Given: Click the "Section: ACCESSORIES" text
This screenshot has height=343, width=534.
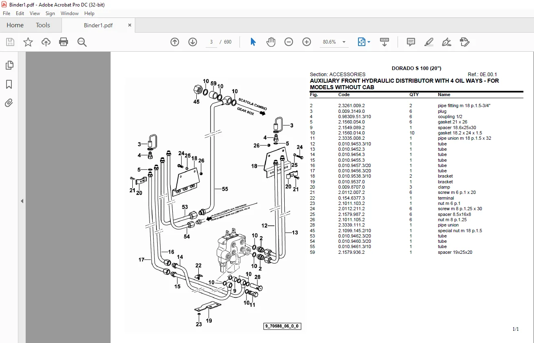Looking at the screenshot, I should [338, 75].
